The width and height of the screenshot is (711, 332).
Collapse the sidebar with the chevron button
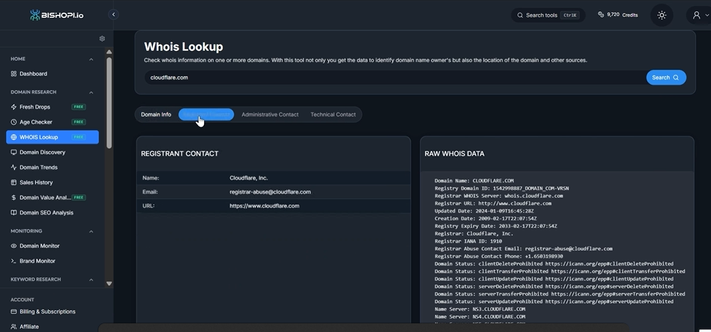[113, 15]
